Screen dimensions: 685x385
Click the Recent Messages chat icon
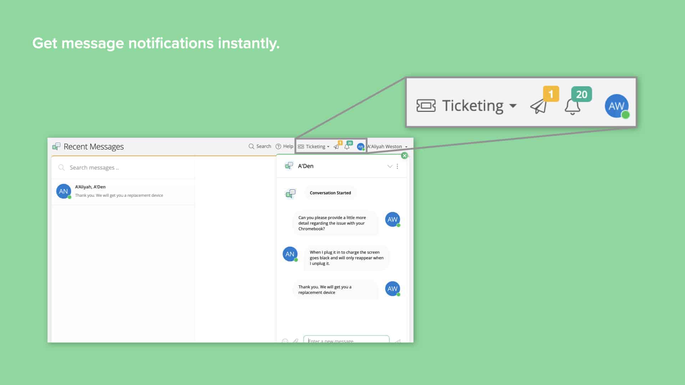56,147
